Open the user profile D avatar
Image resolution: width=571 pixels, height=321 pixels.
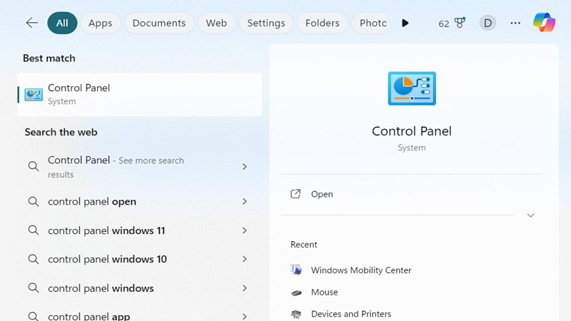pos(487,23)
